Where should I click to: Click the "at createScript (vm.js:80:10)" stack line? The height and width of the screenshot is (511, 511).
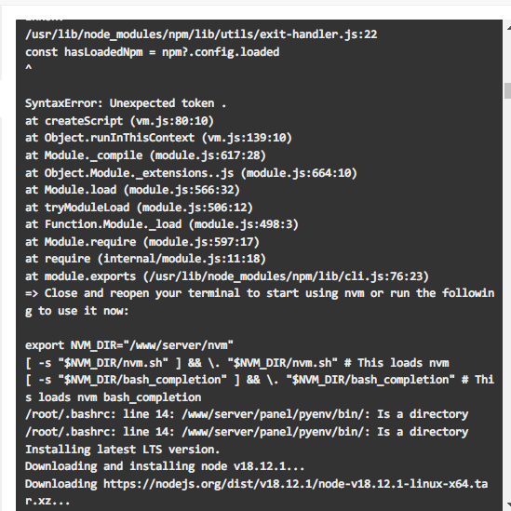[119, 121]
